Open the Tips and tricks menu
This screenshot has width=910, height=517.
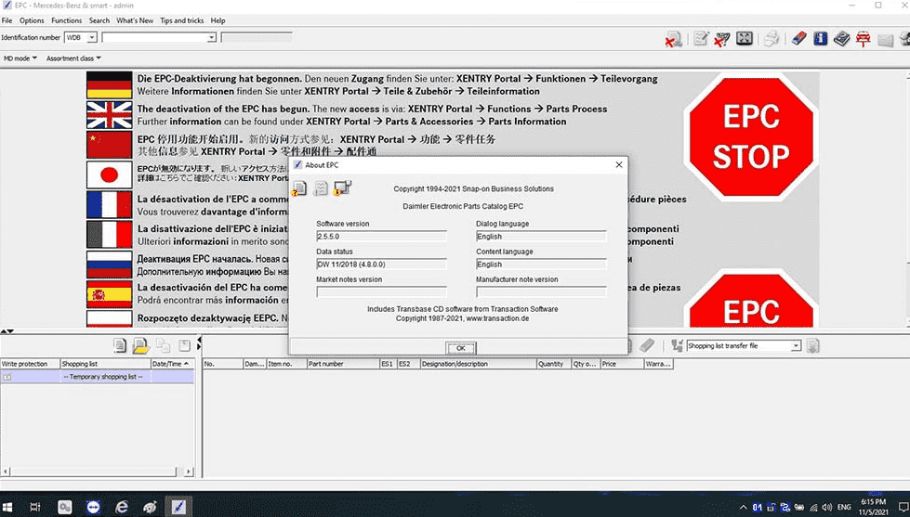coord(181,20)
